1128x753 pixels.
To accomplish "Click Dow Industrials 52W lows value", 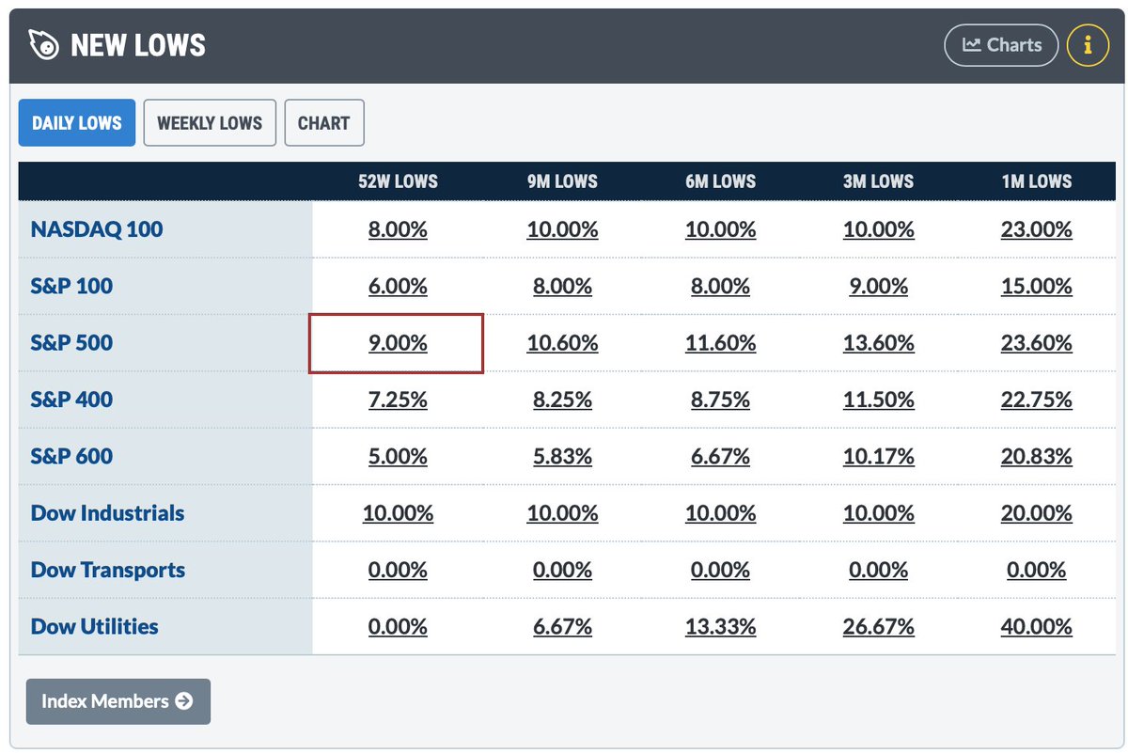I will (398, 513).
